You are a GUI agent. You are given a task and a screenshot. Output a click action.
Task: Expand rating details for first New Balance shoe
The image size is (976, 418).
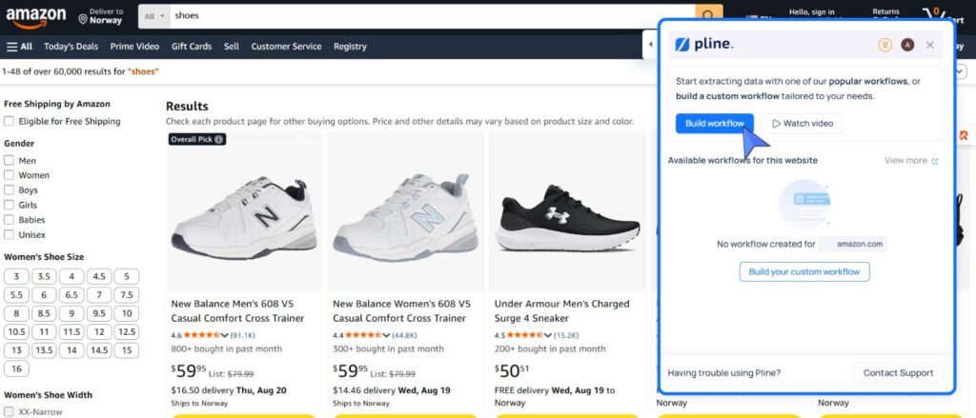(225, 335)
